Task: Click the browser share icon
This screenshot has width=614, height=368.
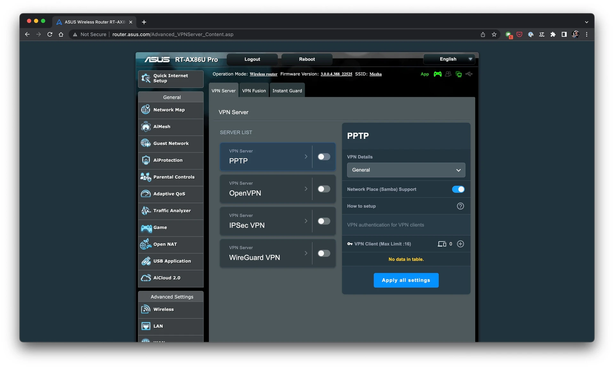Action: (x=483, y=34)
